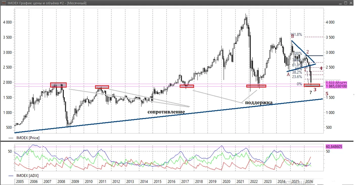
Task: Click the 38.2% Fibonacci level label
Action: [297, 72]
